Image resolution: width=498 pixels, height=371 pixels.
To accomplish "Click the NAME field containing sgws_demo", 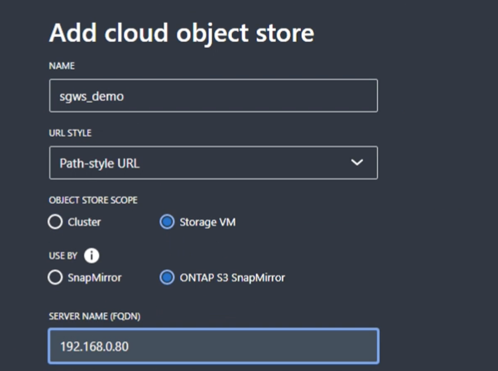I will tap(213, 96).
